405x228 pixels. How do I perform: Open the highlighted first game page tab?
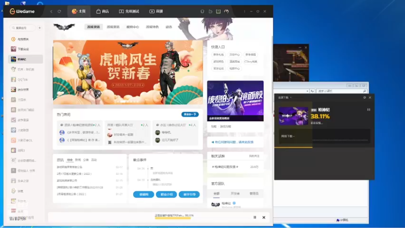click(94, 27)
